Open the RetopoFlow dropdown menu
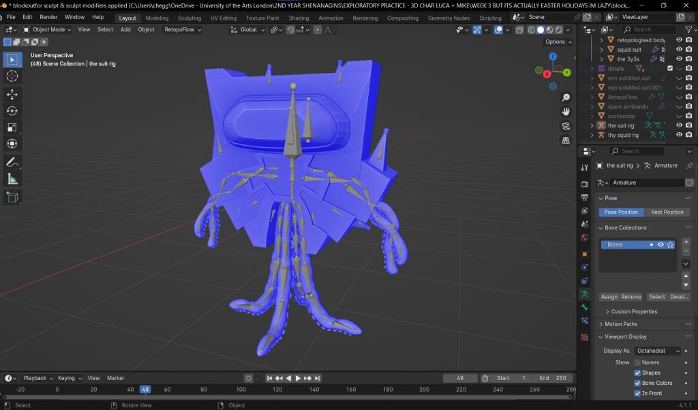Image resolution: width=698 pixels, height=410 pixels. (x=183, y=30)
